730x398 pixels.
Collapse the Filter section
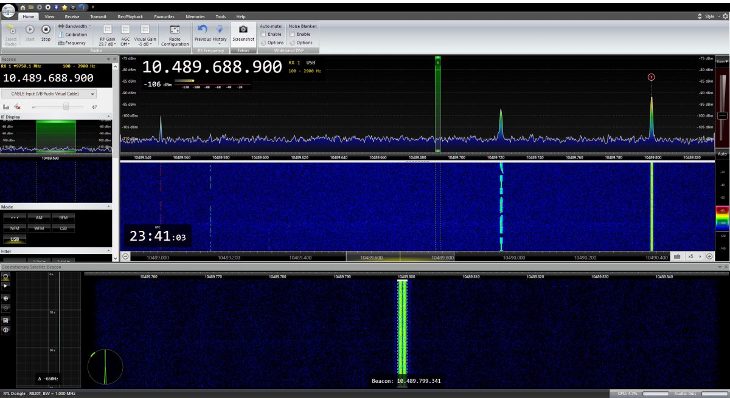108,251
